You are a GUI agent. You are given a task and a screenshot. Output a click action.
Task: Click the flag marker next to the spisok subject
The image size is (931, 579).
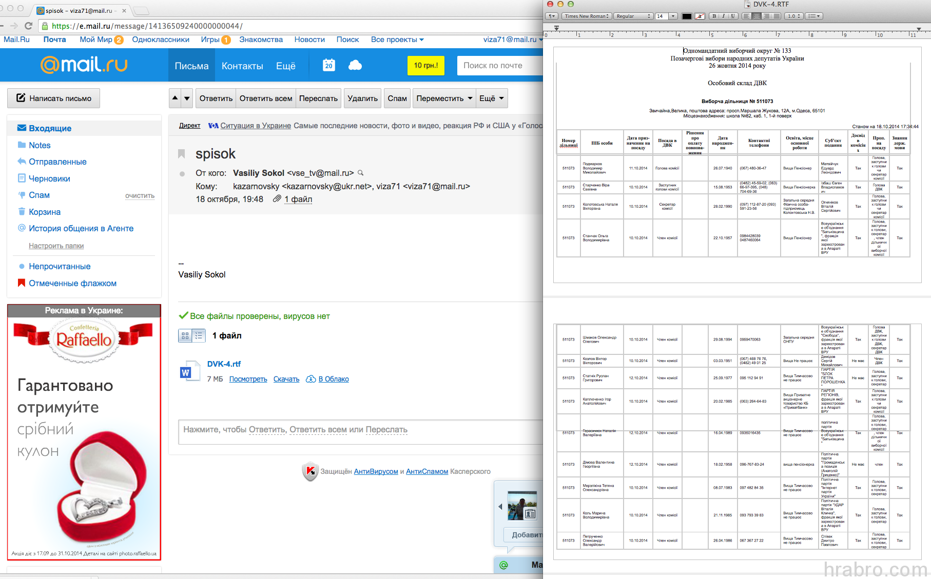point(181,154)
